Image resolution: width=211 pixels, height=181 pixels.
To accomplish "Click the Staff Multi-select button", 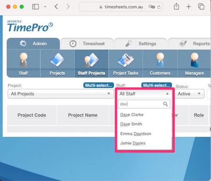I will 157,85.
